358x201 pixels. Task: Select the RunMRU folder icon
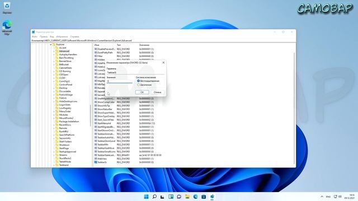pos(57,132)
